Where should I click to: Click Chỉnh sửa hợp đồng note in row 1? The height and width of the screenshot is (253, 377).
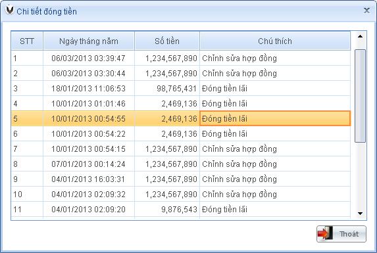[x=275, y=58]
